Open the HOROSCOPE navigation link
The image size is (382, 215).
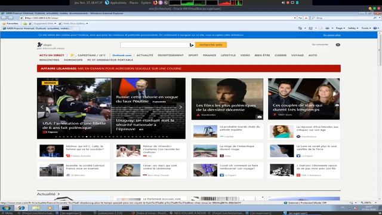point(73,60)
